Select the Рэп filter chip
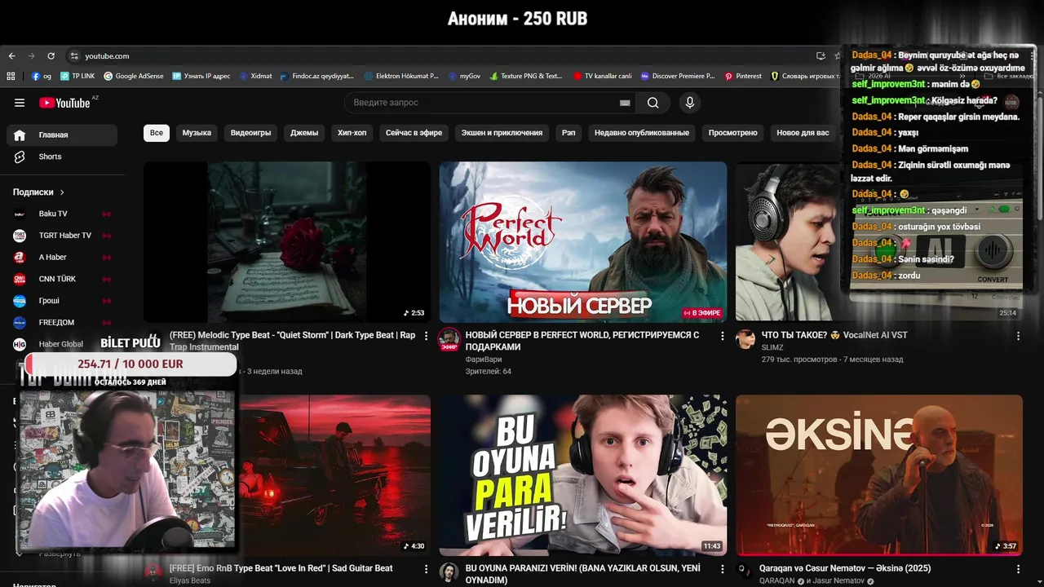 (x=568, y=133)
